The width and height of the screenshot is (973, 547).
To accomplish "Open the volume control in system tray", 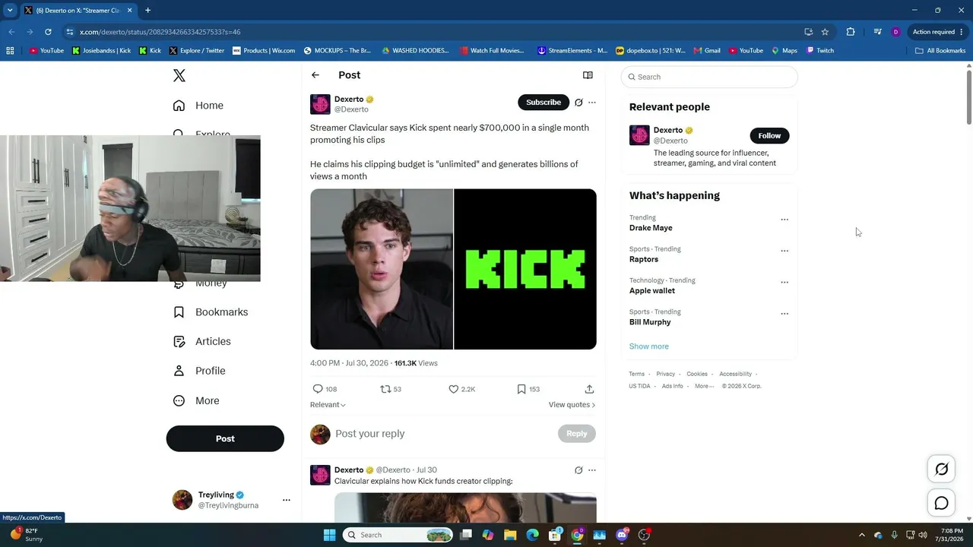I will coord(922,535).
